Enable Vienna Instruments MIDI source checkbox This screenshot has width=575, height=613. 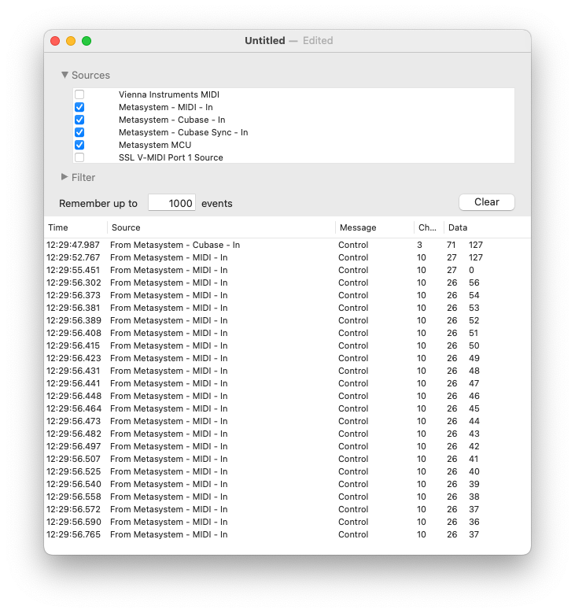click(79, 94)
